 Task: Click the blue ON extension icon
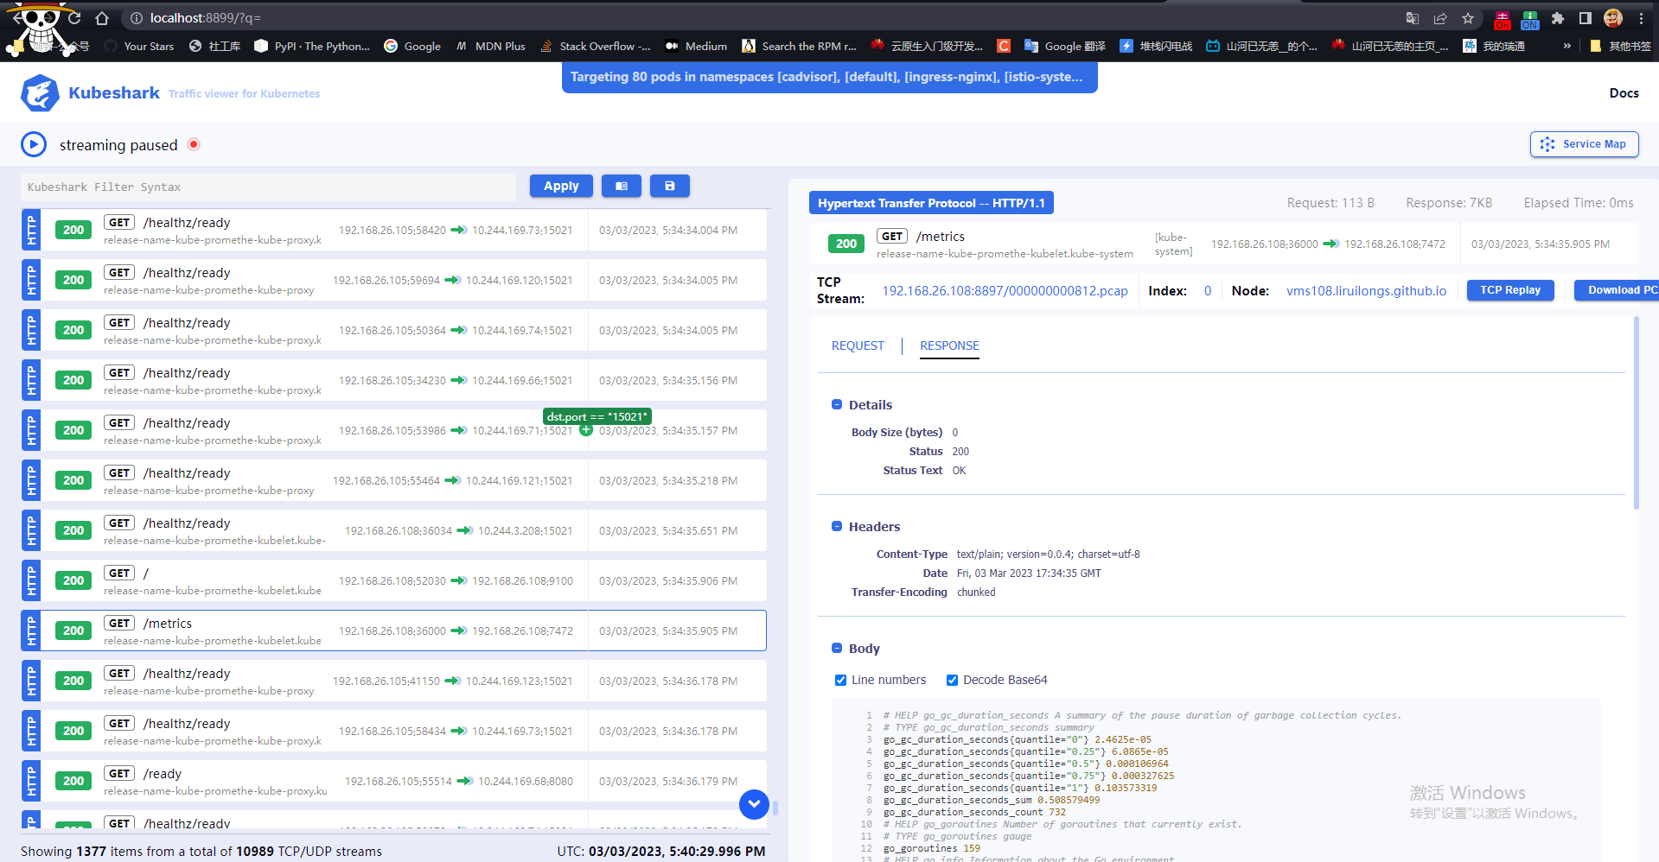tap(1530, 20)
